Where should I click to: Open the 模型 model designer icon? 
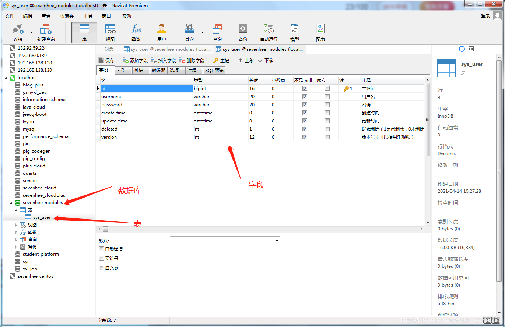tap(294, 32)
